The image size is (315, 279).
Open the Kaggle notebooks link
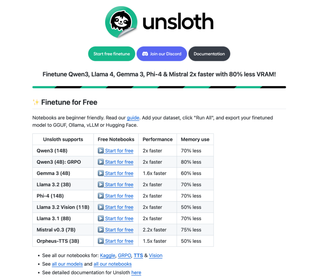108,255
